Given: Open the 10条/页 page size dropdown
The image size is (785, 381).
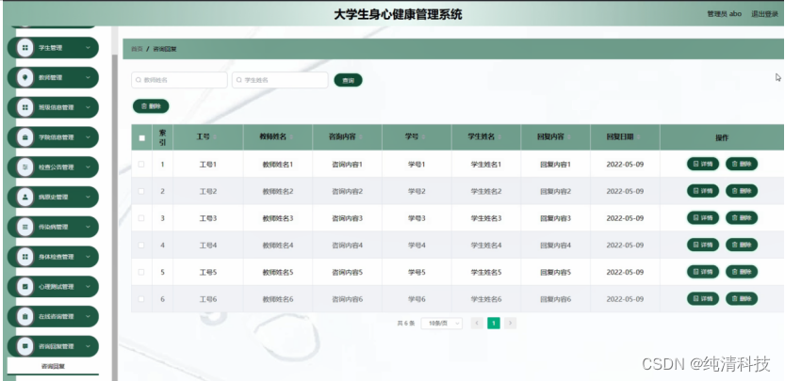Looking at the screenshot, I should click(442, 324).
